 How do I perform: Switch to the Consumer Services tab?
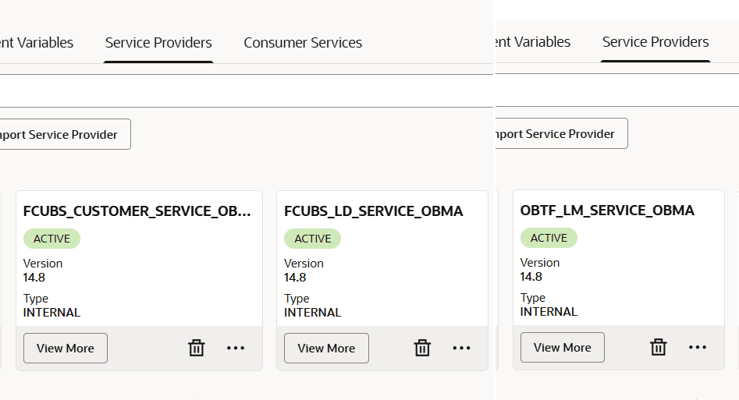(x=303, y=43)
